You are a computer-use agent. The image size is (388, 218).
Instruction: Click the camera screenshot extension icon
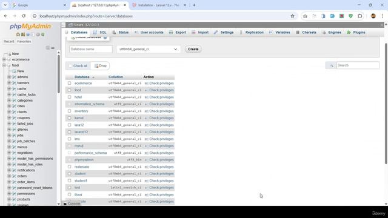tap(305, 16)
